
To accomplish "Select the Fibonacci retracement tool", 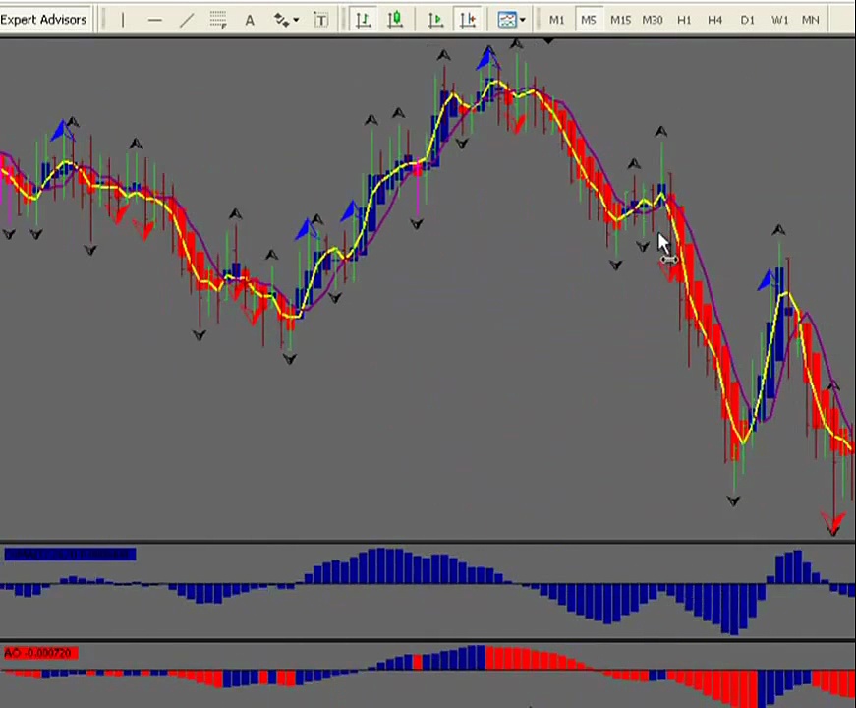I will coord(218,21).
